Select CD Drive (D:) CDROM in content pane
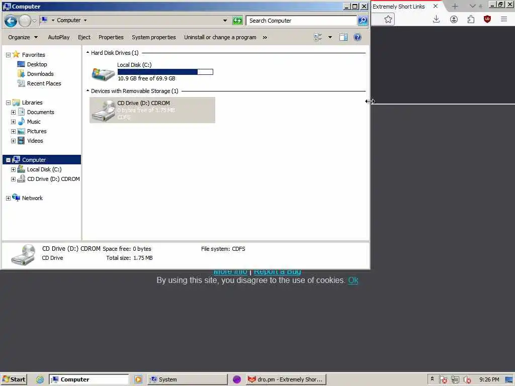The width and height of the screenshot is (515, 386). click(152, 110)
